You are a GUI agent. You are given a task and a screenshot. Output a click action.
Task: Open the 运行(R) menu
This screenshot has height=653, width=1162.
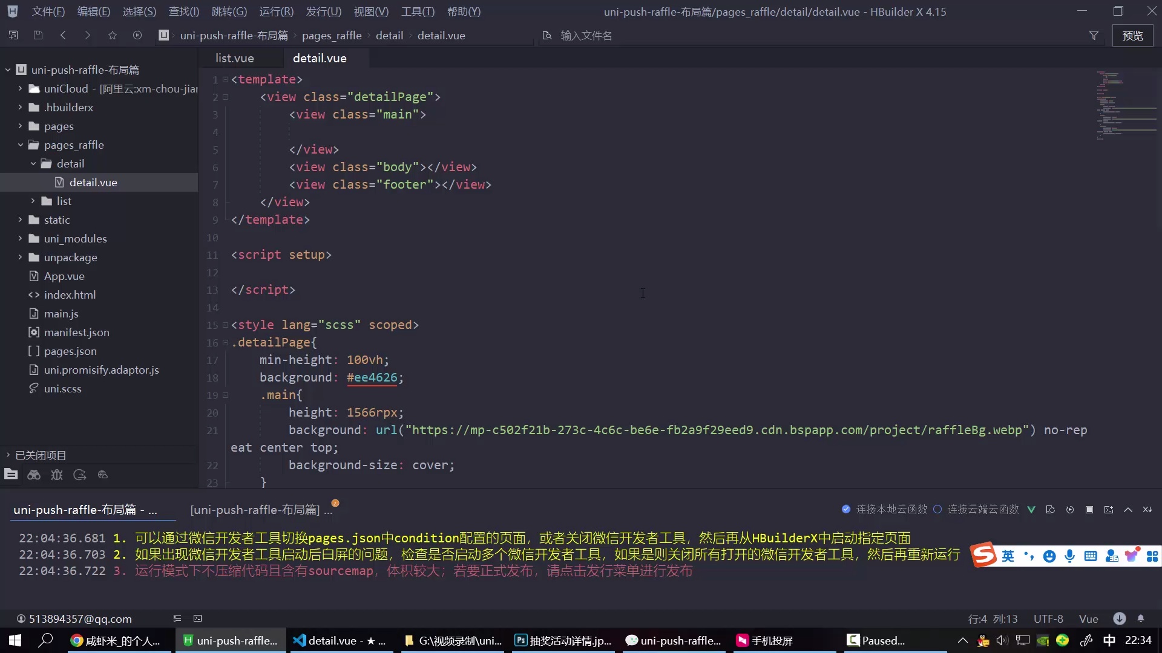click(276, 11)
